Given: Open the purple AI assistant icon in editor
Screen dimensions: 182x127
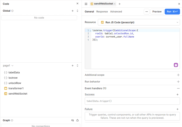Looking at the screenshot, I should (x=176, y=65).
